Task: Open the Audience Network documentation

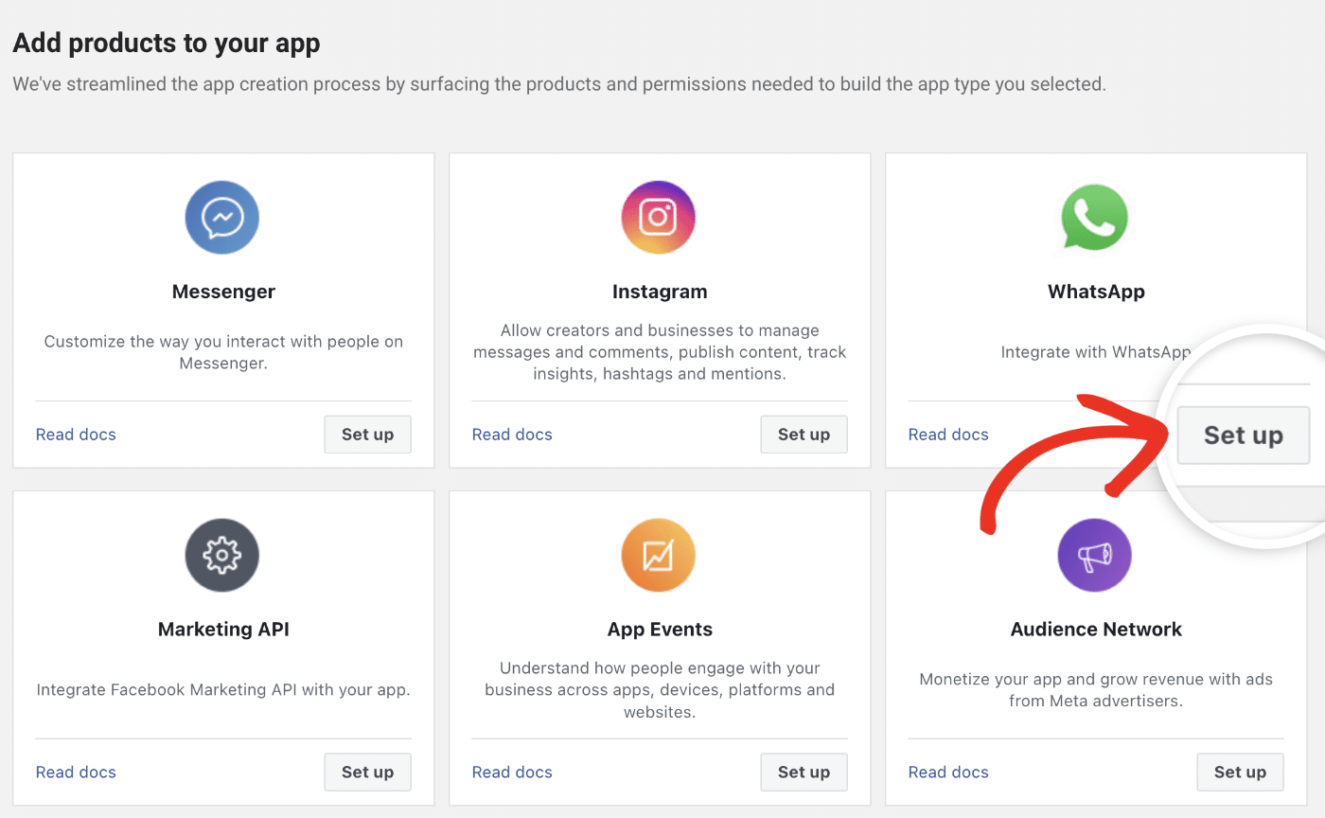Action: [948, 772]
